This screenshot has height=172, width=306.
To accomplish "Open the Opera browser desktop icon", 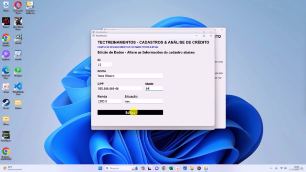I will 18,8.
